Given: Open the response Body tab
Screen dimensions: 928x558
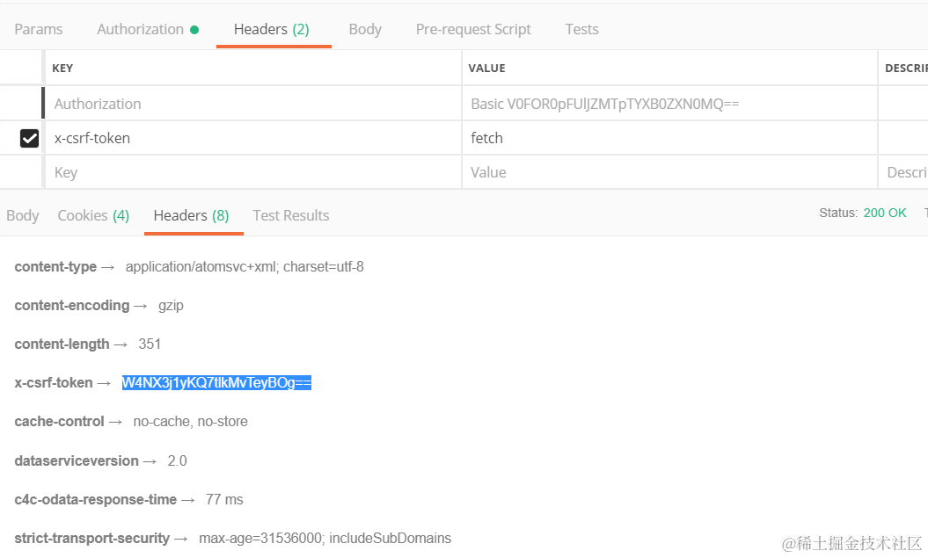Looking at the screenshot, I should tap(23, 216).
